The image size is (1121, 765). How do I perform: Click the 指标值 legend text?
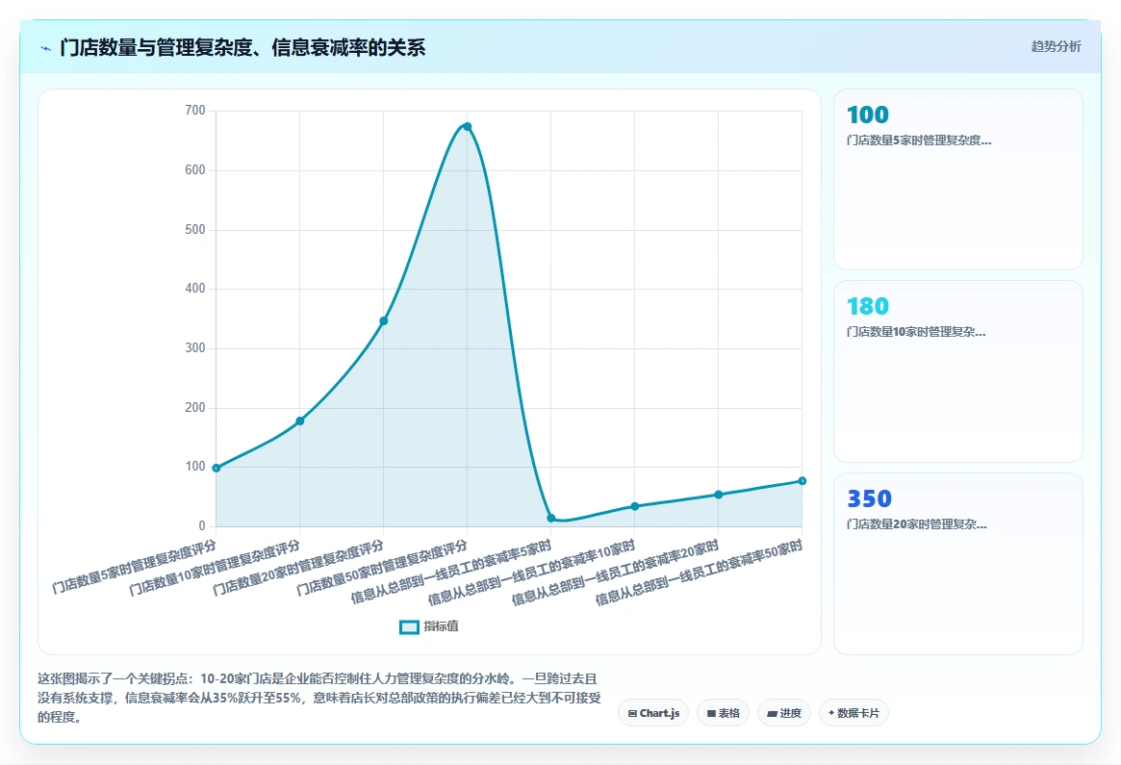(441, 626)
